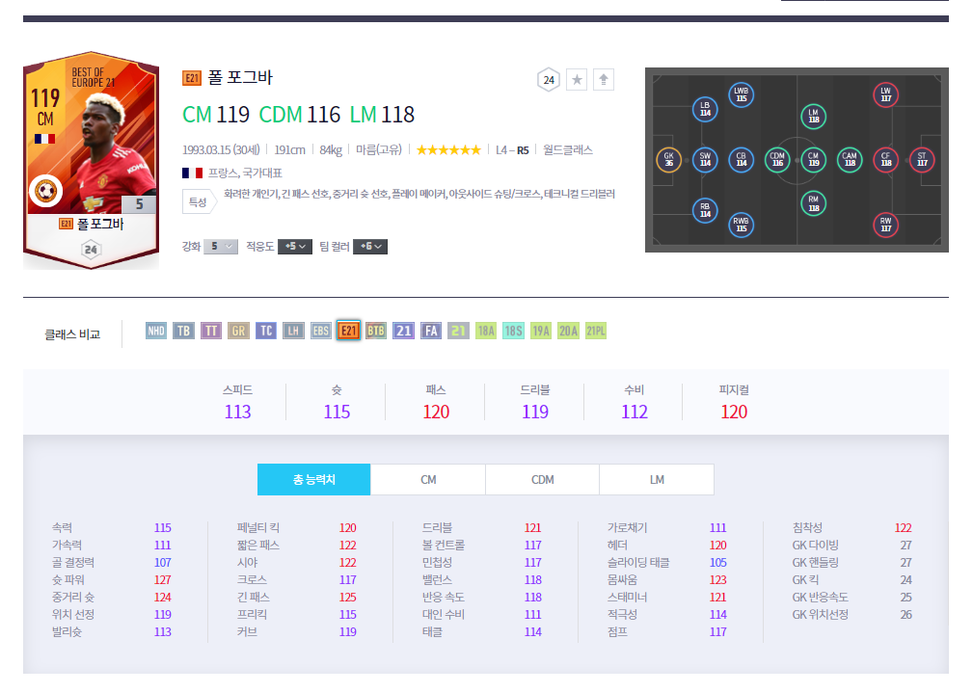The height and width of the screenshot is (693, 973).
Task: Open the 팀 컬러 +6 dropdown
Action: pos(370,247)
